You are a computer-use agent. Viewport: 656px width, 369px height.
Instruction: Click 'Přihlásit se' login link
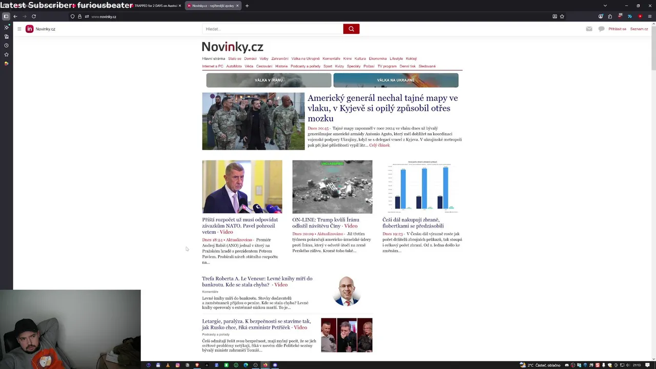617,29
